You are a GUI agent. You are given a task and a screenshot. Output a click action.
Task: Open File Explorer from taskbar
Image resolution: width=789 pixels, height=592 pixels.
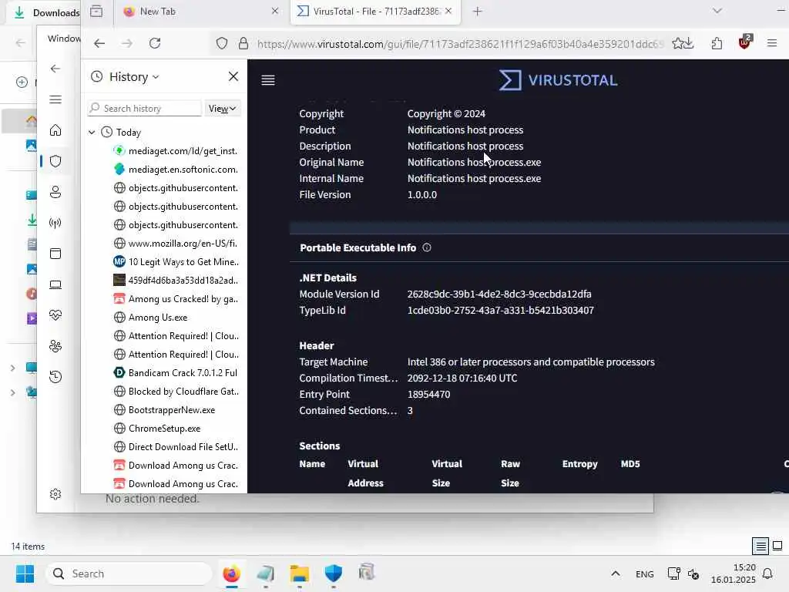[x=300, y=573]
